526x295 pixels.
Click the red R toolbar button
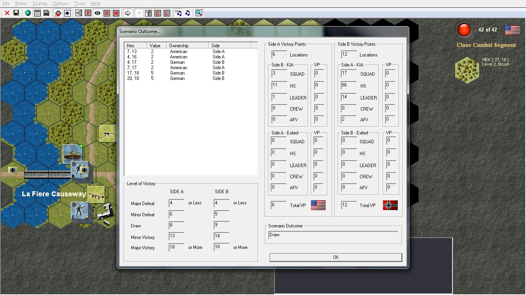click(x=107, y=13)
